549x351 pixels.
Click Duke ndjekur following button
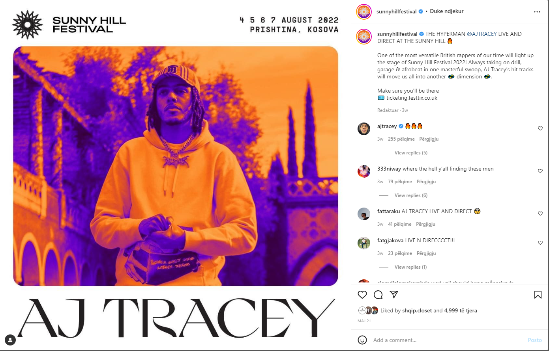click(447, 11)
